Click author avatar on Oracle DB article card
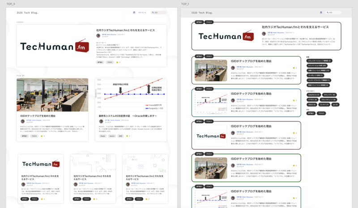Viewport: 358px width, 208px height. pyautogui.click(x=101, y=121)
